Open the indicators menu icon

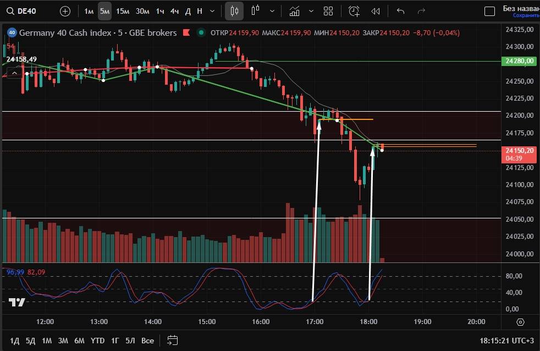tap(294, 11)
